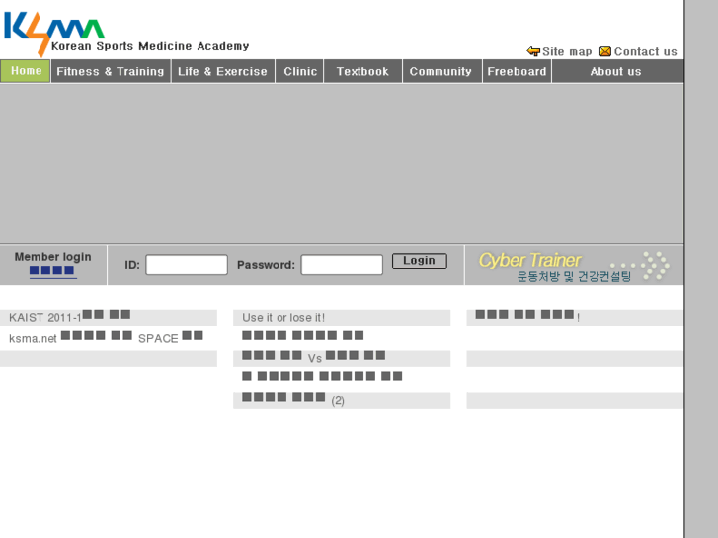
Task: Open the ksma.net SPACE post
Action: (x=106, y=337)
